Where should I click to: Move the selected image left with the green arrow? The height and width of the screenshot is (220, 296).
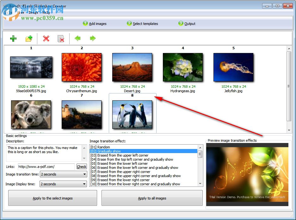point(77,38)
